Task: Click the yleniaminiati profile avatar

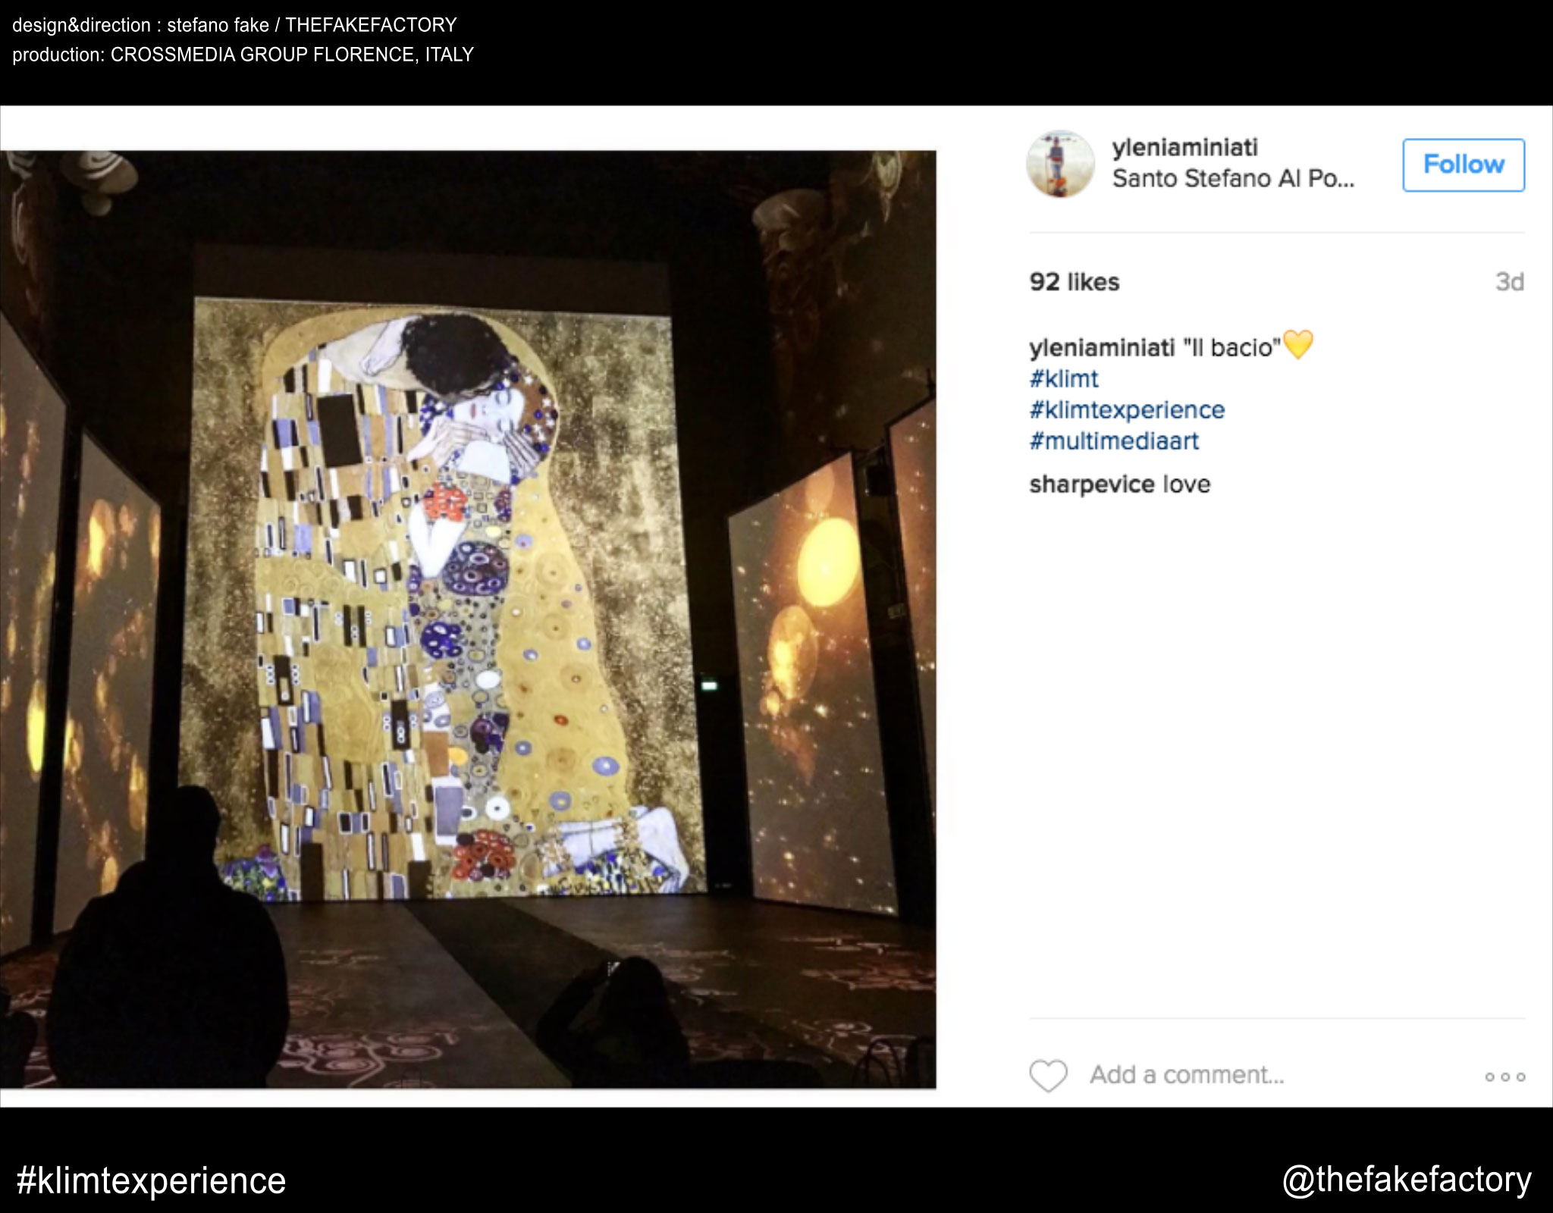Action: [1060, 164]
